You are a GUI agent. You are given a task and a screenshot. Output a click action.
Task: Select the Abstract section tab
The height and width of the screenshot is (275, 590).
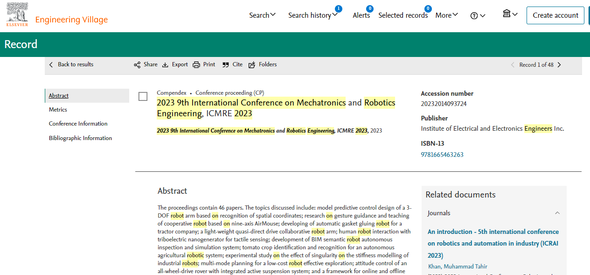tap(87, 96)
